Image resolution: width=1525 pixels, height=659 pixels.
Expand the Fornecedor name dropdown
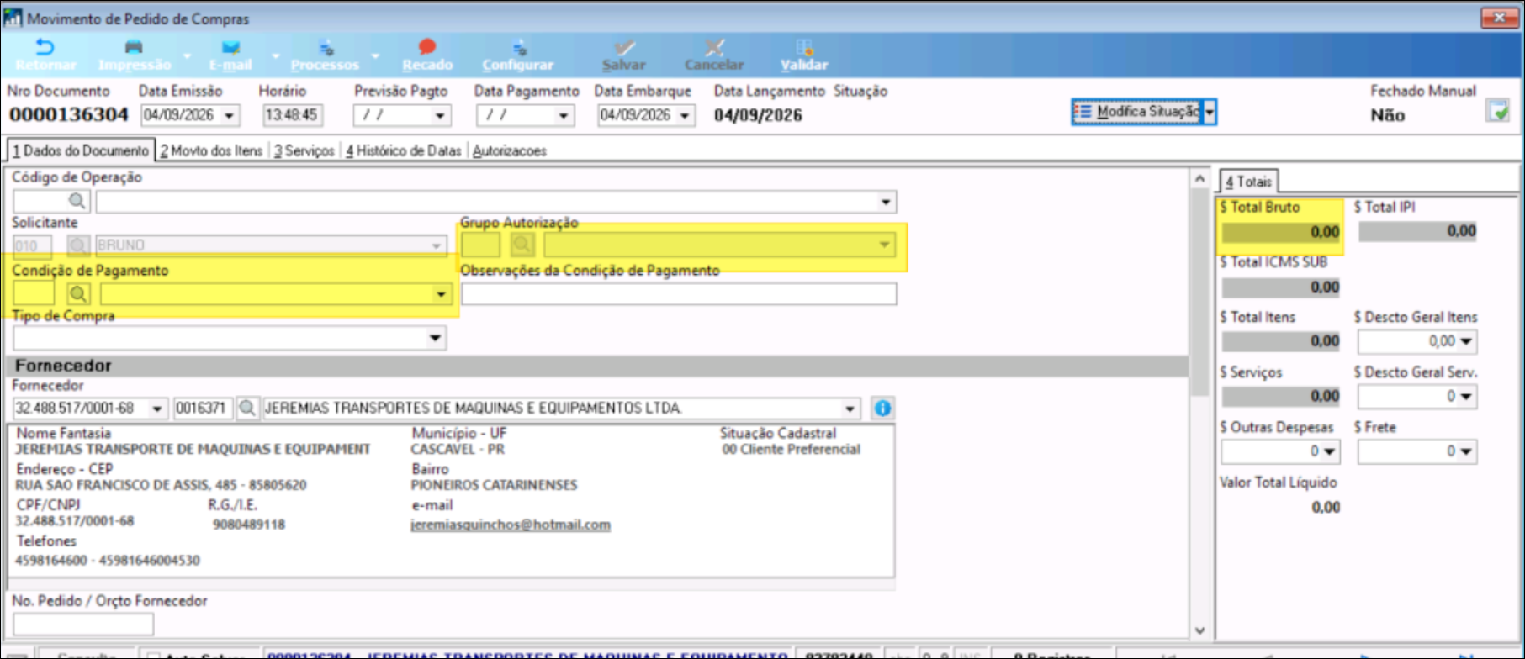(850, 409)
